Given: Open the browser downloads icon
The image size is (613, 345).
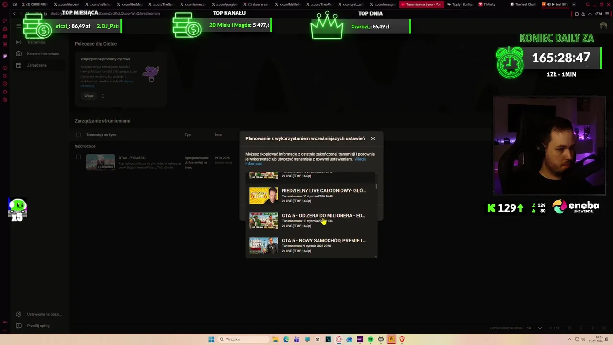Looking at the screenshot, I should point(590,14).
